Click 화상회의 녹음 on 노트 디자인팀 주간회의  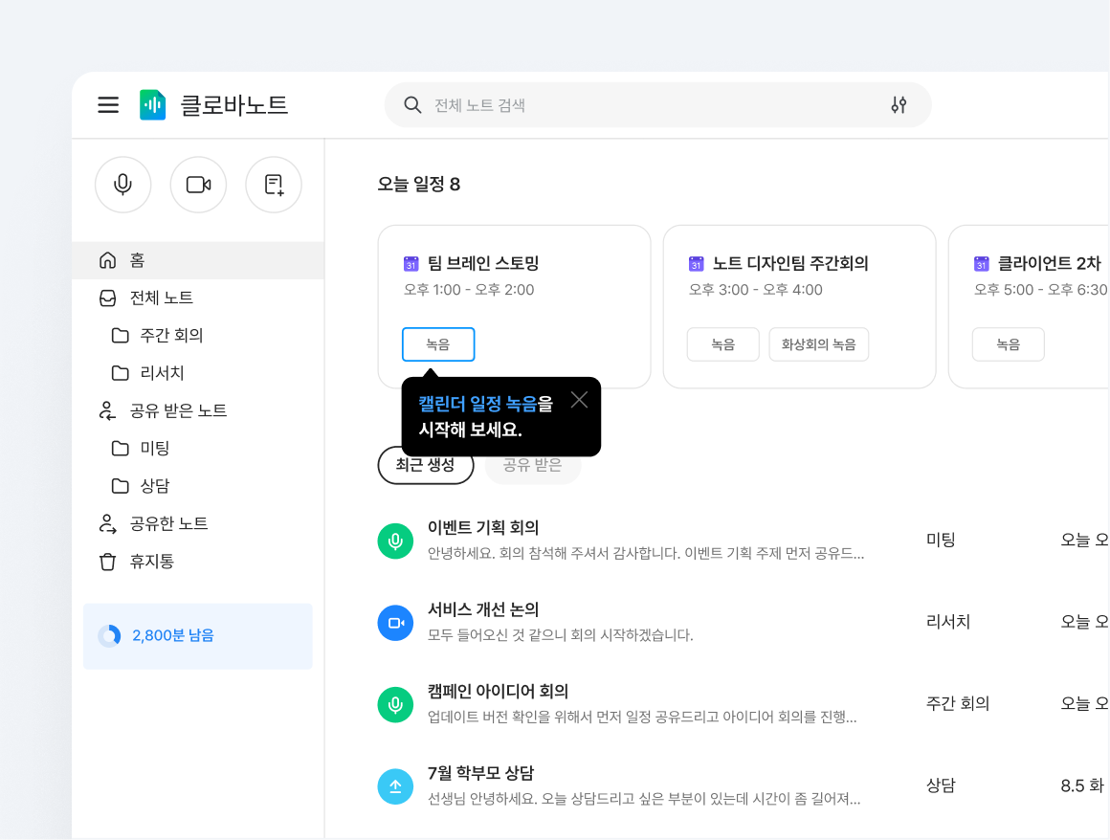818,344
